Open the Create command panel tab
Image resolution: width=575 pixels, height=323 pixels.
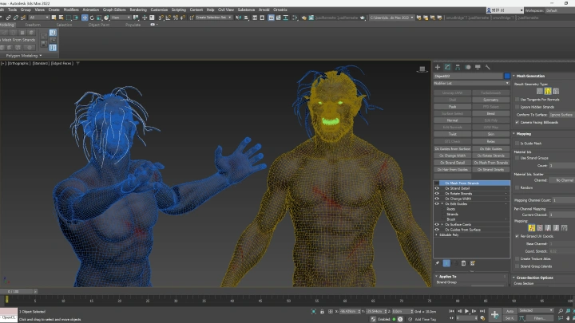438,67
